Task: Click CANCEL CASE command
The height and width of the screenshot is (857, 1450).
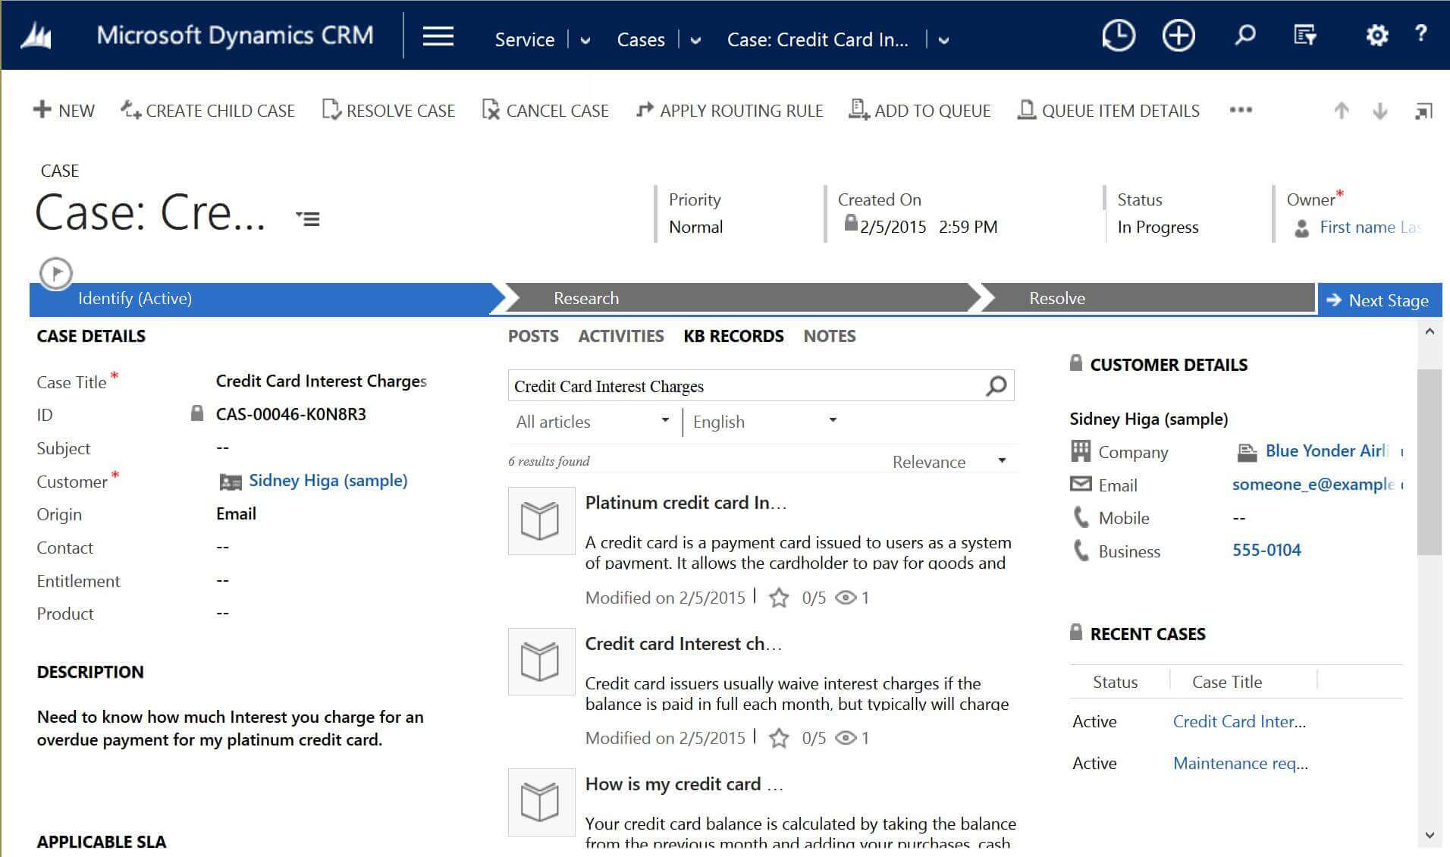Action: [545, 111]
